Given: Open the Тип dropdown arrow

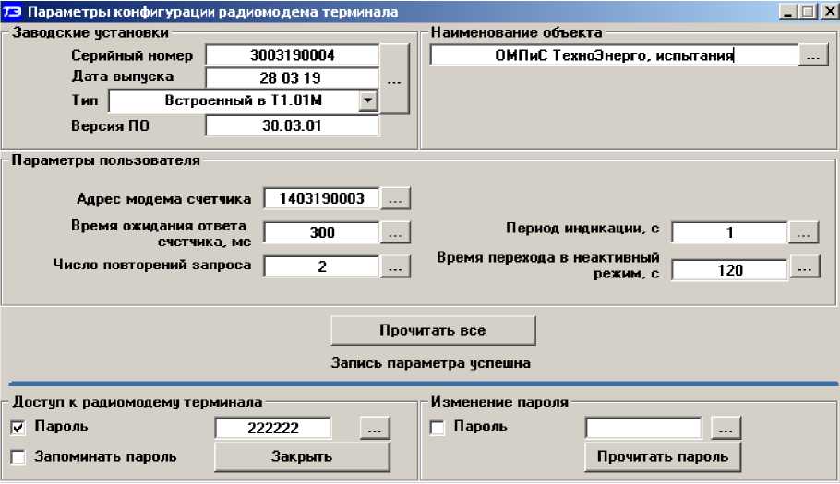Looking at the screenshot, I should pos(368,100).
